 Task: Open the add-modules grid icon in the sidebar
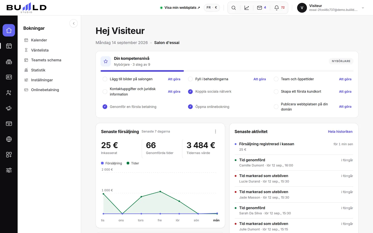(9, 155)
